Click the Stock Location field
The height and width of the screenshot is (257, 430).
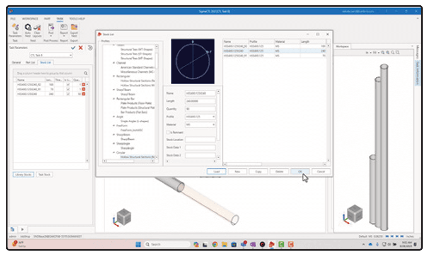tap(201, 140)
